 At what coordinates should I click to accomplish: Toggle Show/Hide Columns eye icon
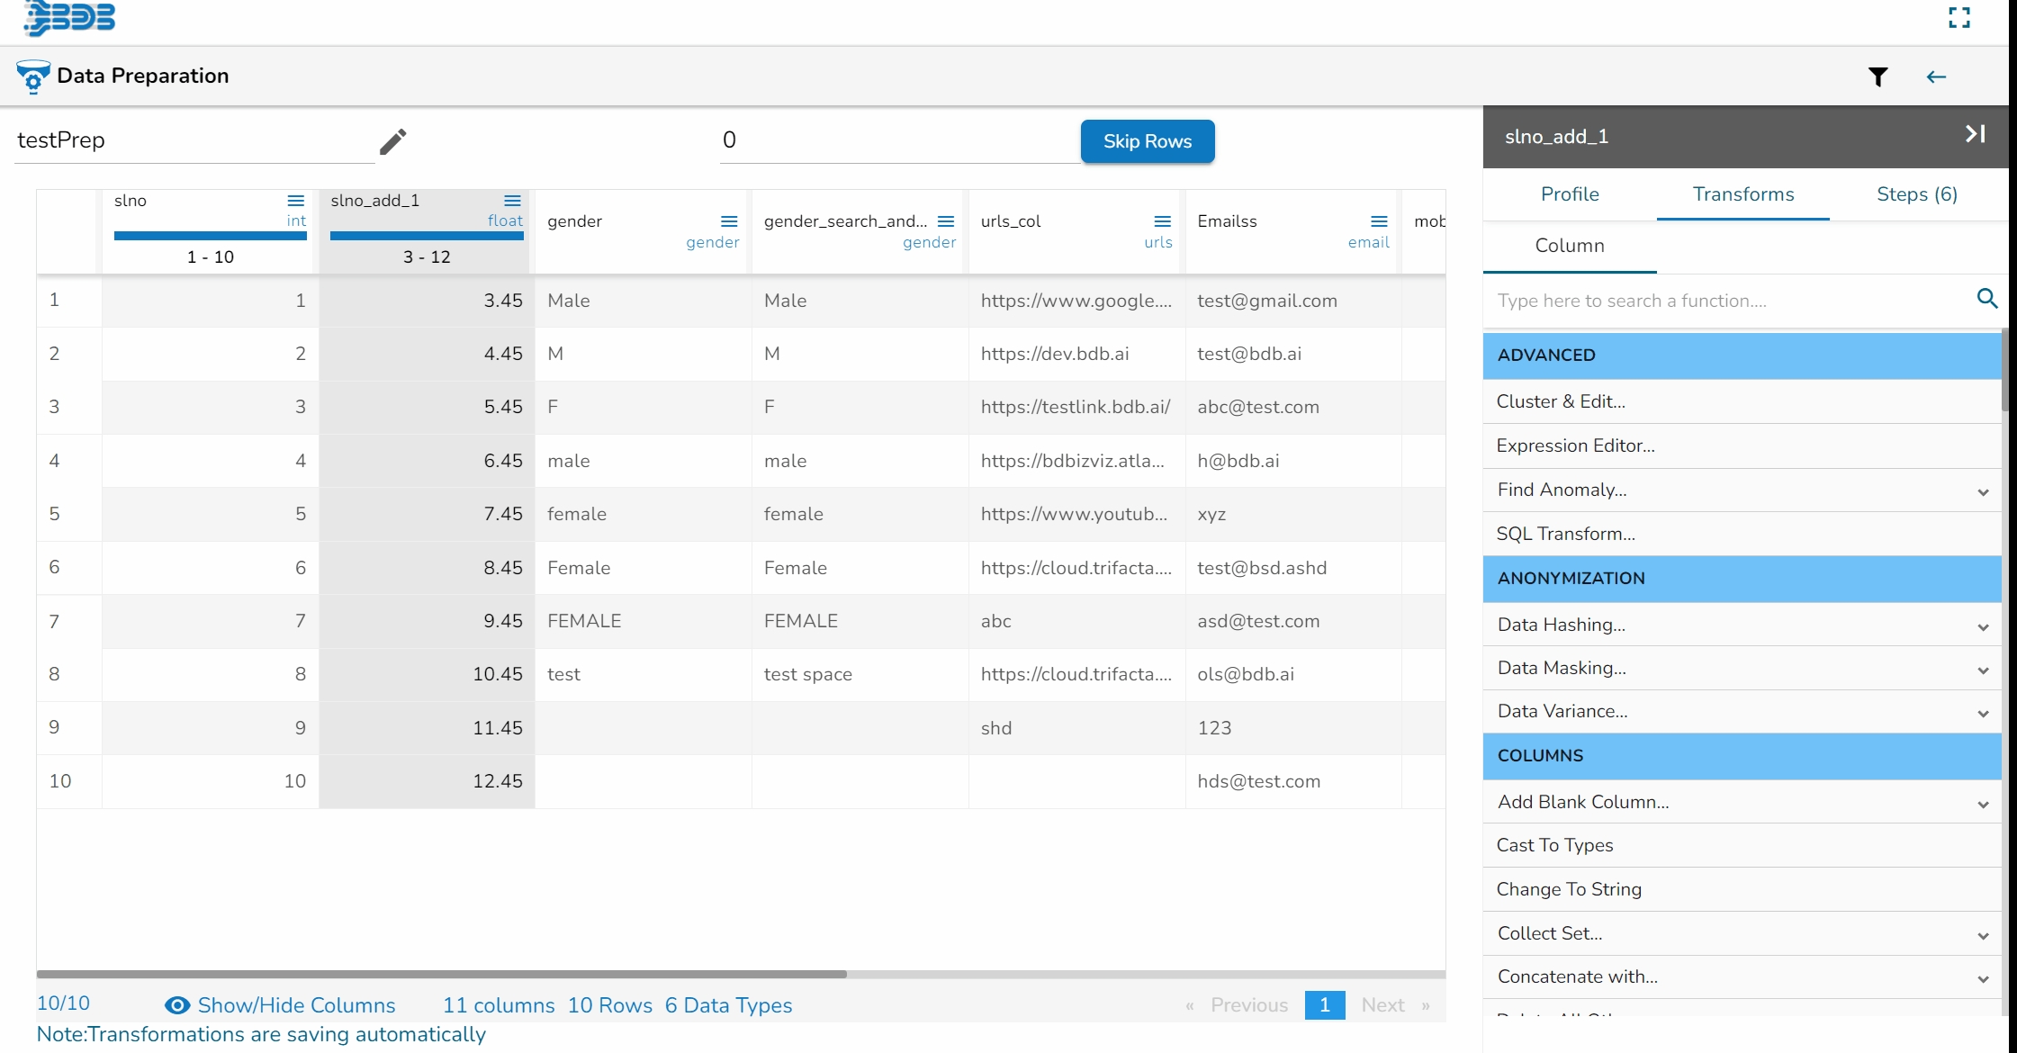point(177,1005)
